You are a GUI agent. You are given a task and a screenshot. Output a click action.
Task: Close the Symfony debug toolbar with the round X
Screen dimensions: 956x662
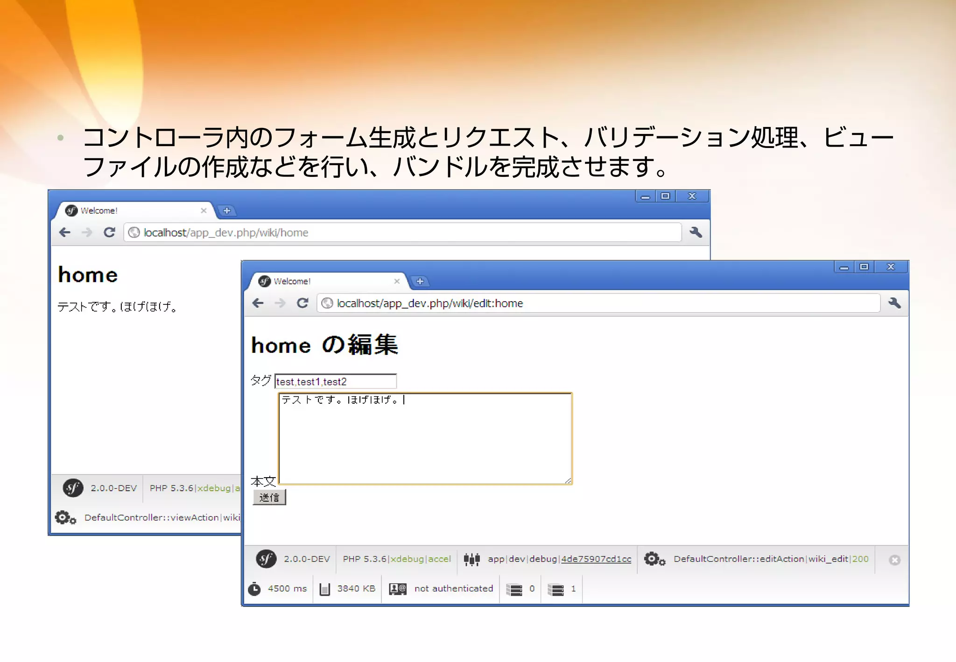pyautogui.click(x=894, y=560)
